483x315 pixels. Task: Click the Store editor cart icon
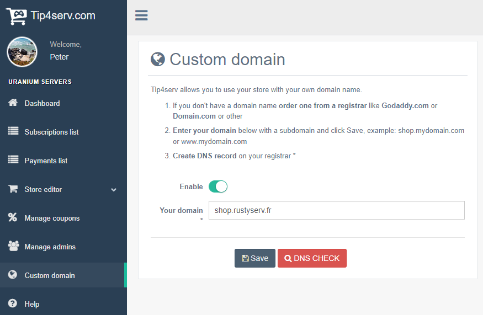coord(13,189)
